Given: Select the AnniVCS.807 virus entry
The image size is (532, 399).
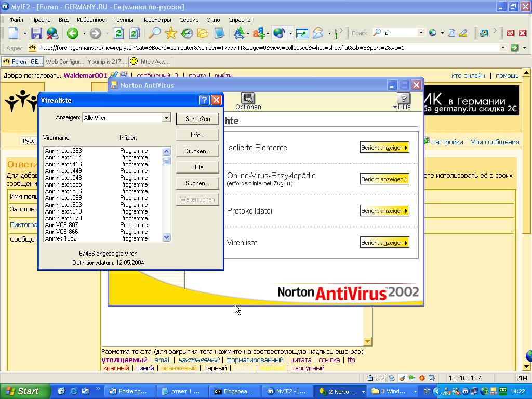Looking at the screenshot, I should pyautogui.click(x=103, y=225).
